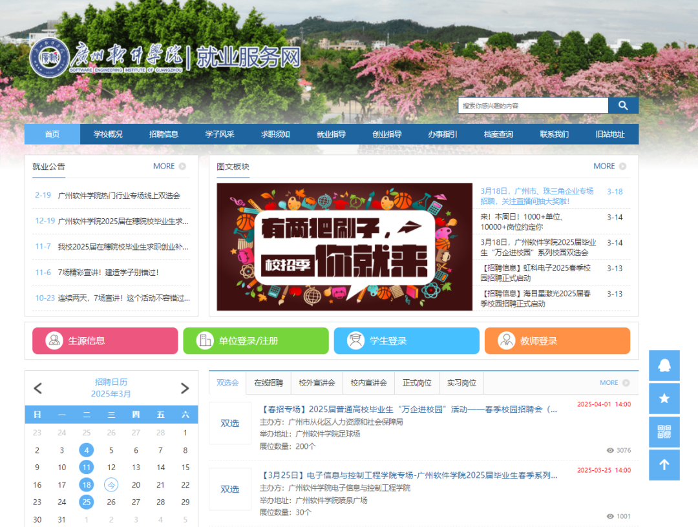Click 教师登录 orange button

click(556, 341)
